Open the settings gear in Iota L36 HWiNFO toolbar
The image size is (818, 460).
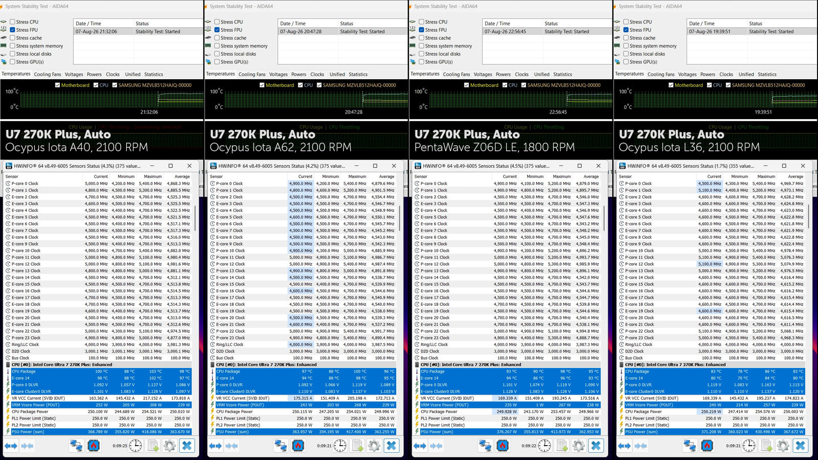click(x=783, y=446)
